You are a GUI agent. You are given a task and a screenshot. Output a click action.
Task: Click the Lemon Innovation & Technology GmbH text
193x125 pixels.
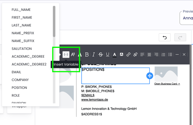click(x=109, y=109)
